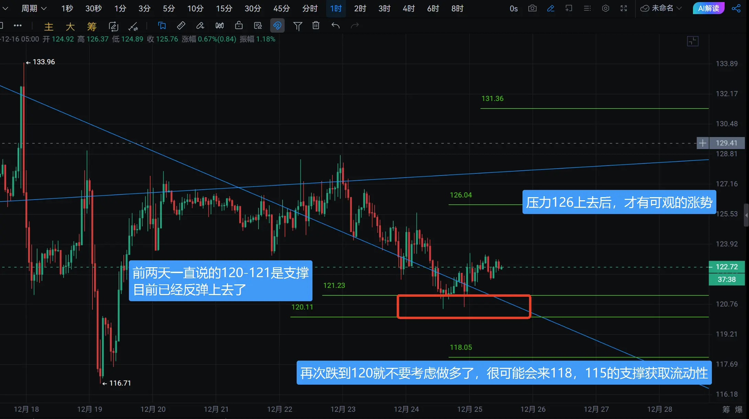
Task: Click the 129.41 crosshair price label plus
Action: (x=703, y=143)
